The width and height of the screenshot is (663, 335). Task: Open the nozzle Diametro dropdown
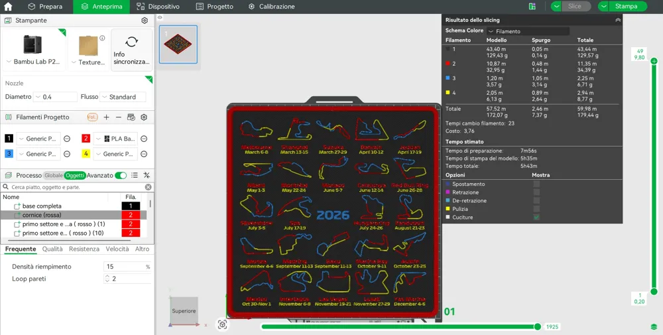(56, 97)
